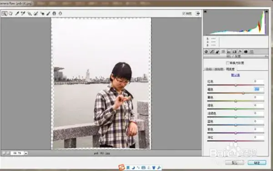Open the Sogou wrench settings icon
Image resolution: width=273 pixels, height=171 pixels.
pyautogui.click(x=159, y=168)
